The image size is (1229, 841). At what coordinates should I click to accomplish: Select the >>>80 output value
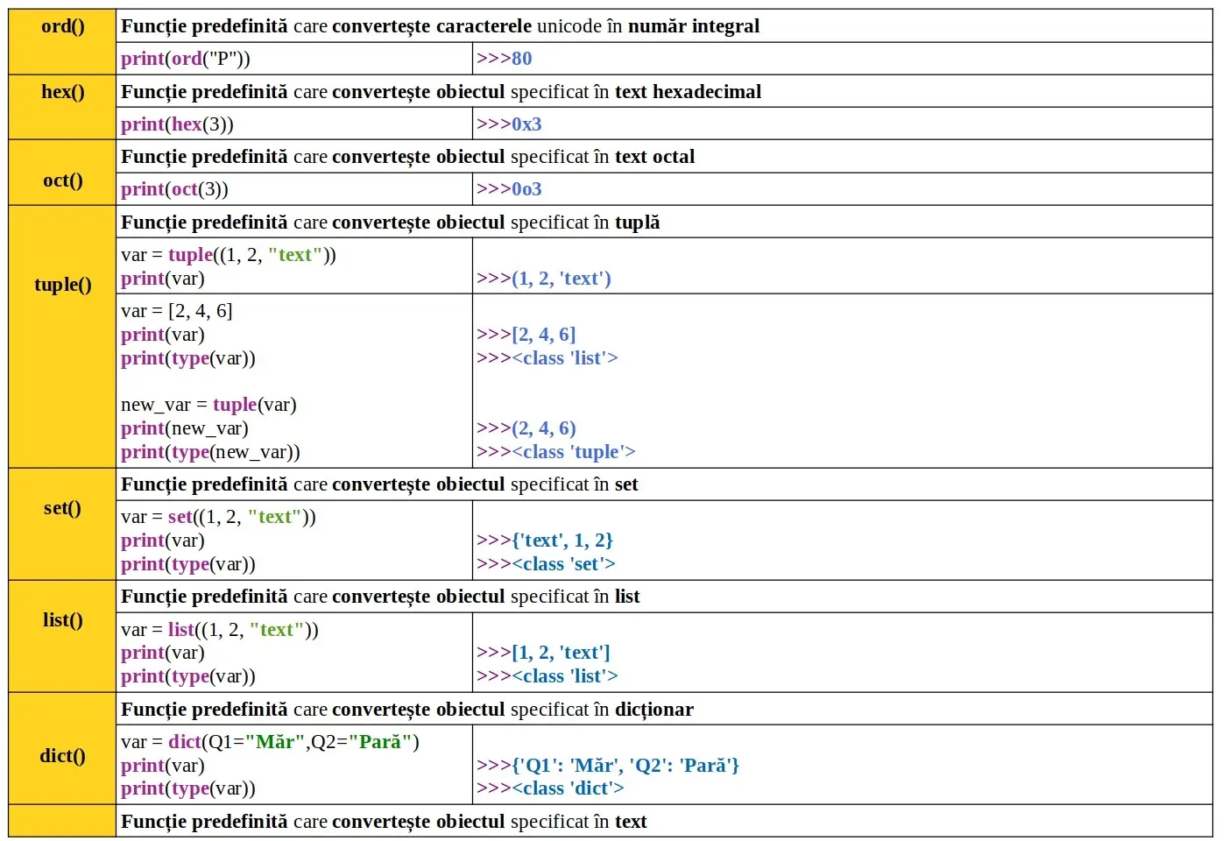(505, 59)
